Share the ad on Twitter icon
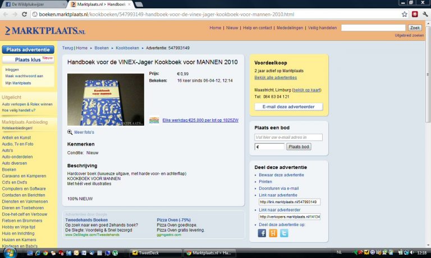This screenshot has height=258, width=431. coord(284,233)
